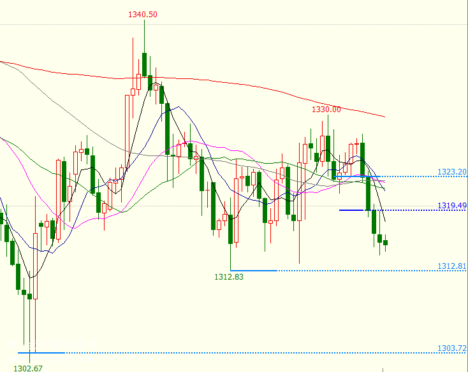Click the 1312.83 low price label
Image resolution: width=468 pixels, height=372 pixels.
tap(229, 277)
